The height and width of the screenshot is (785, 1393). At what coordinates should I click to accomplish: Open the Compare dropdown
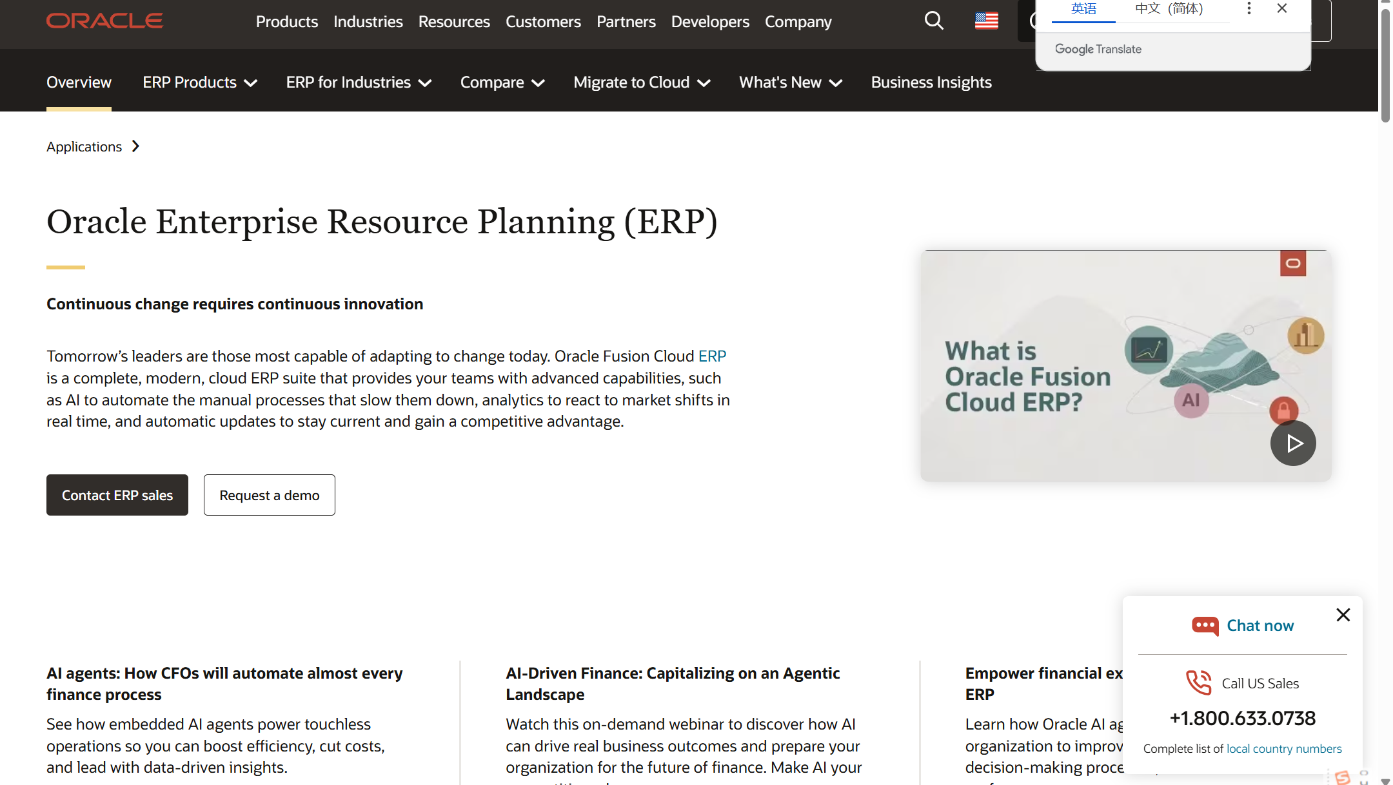click(502, 82)
